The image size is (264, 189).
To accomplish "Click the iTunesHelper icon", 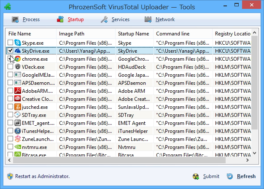I will 18,131.
